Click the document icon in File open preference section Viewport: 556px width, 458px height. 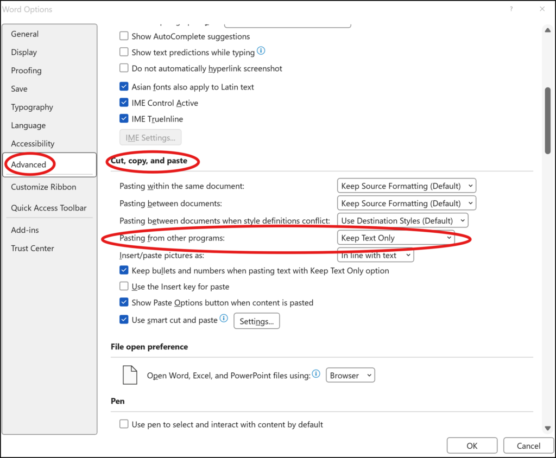pyautogui.click(x=130, y=374)
